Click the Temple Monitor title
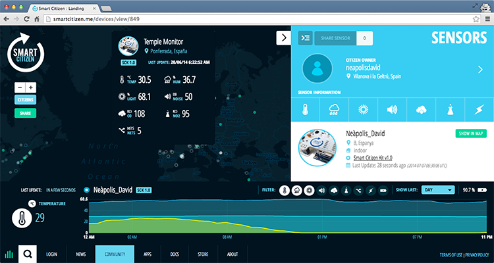Image resolution: width=494 pixels, height=263 pixels. pyautogui.click(x=163, y=41)
